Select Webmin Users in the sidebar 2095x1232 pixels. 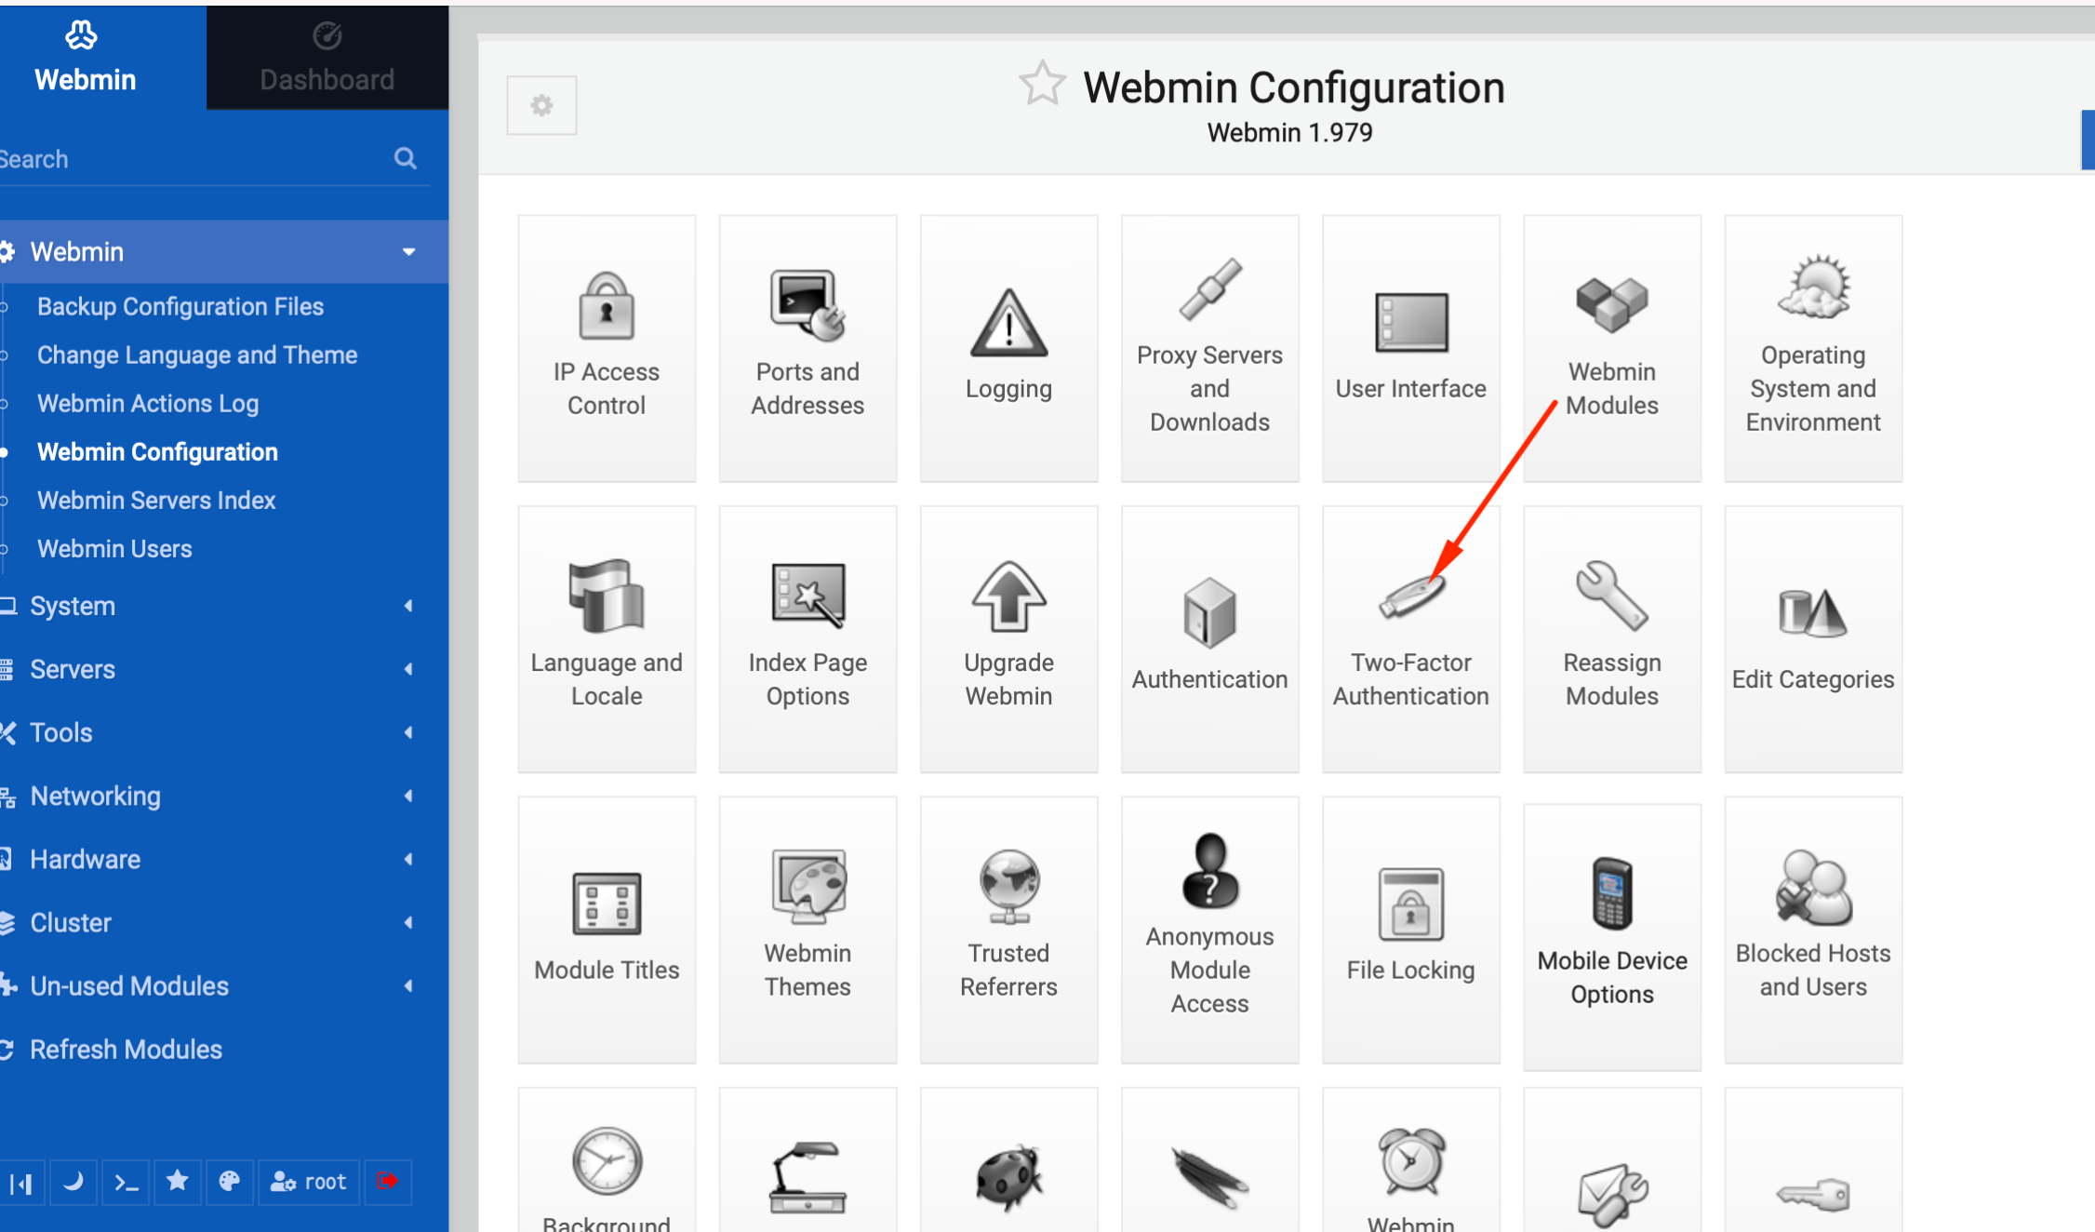(114, 549)
